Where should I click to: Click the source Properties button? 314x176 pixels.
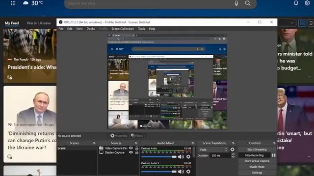119,136
